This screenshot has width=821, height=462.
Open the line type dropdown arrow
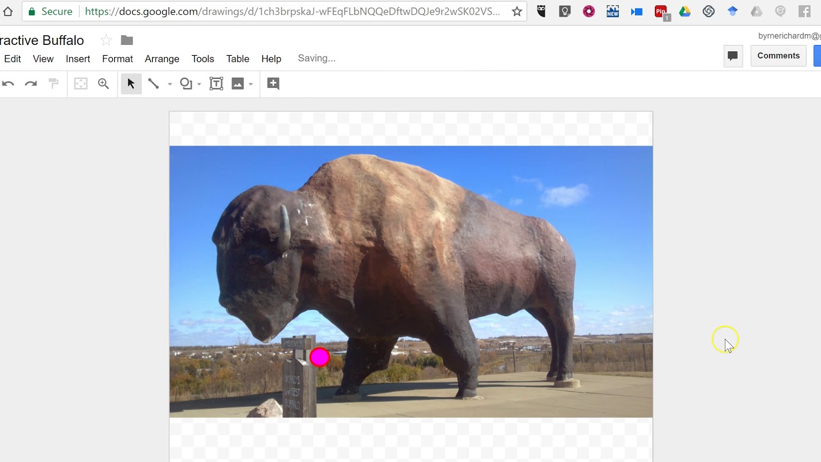169,84
